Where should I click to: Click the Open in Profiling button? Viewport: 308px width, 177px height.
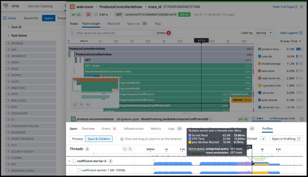pyautogui.click(x=286, y=139)
